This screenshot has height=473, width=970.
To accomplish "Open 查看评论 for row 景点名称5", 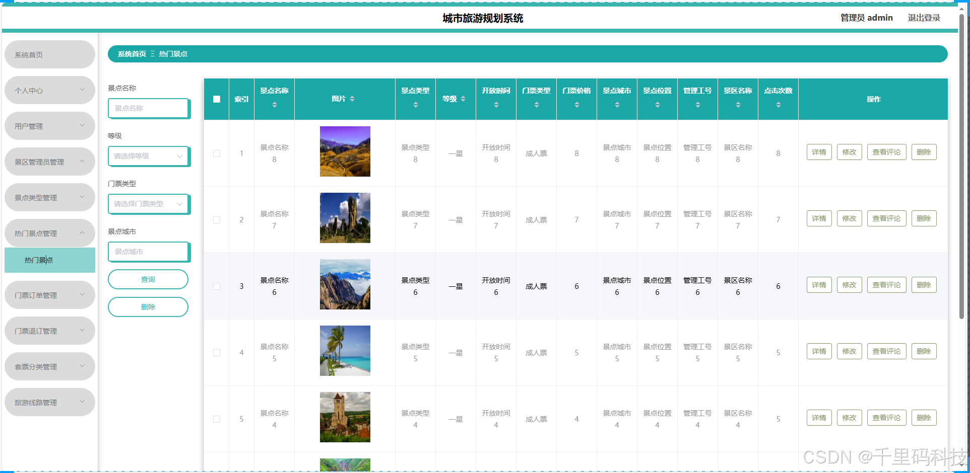I will (887, 351).
